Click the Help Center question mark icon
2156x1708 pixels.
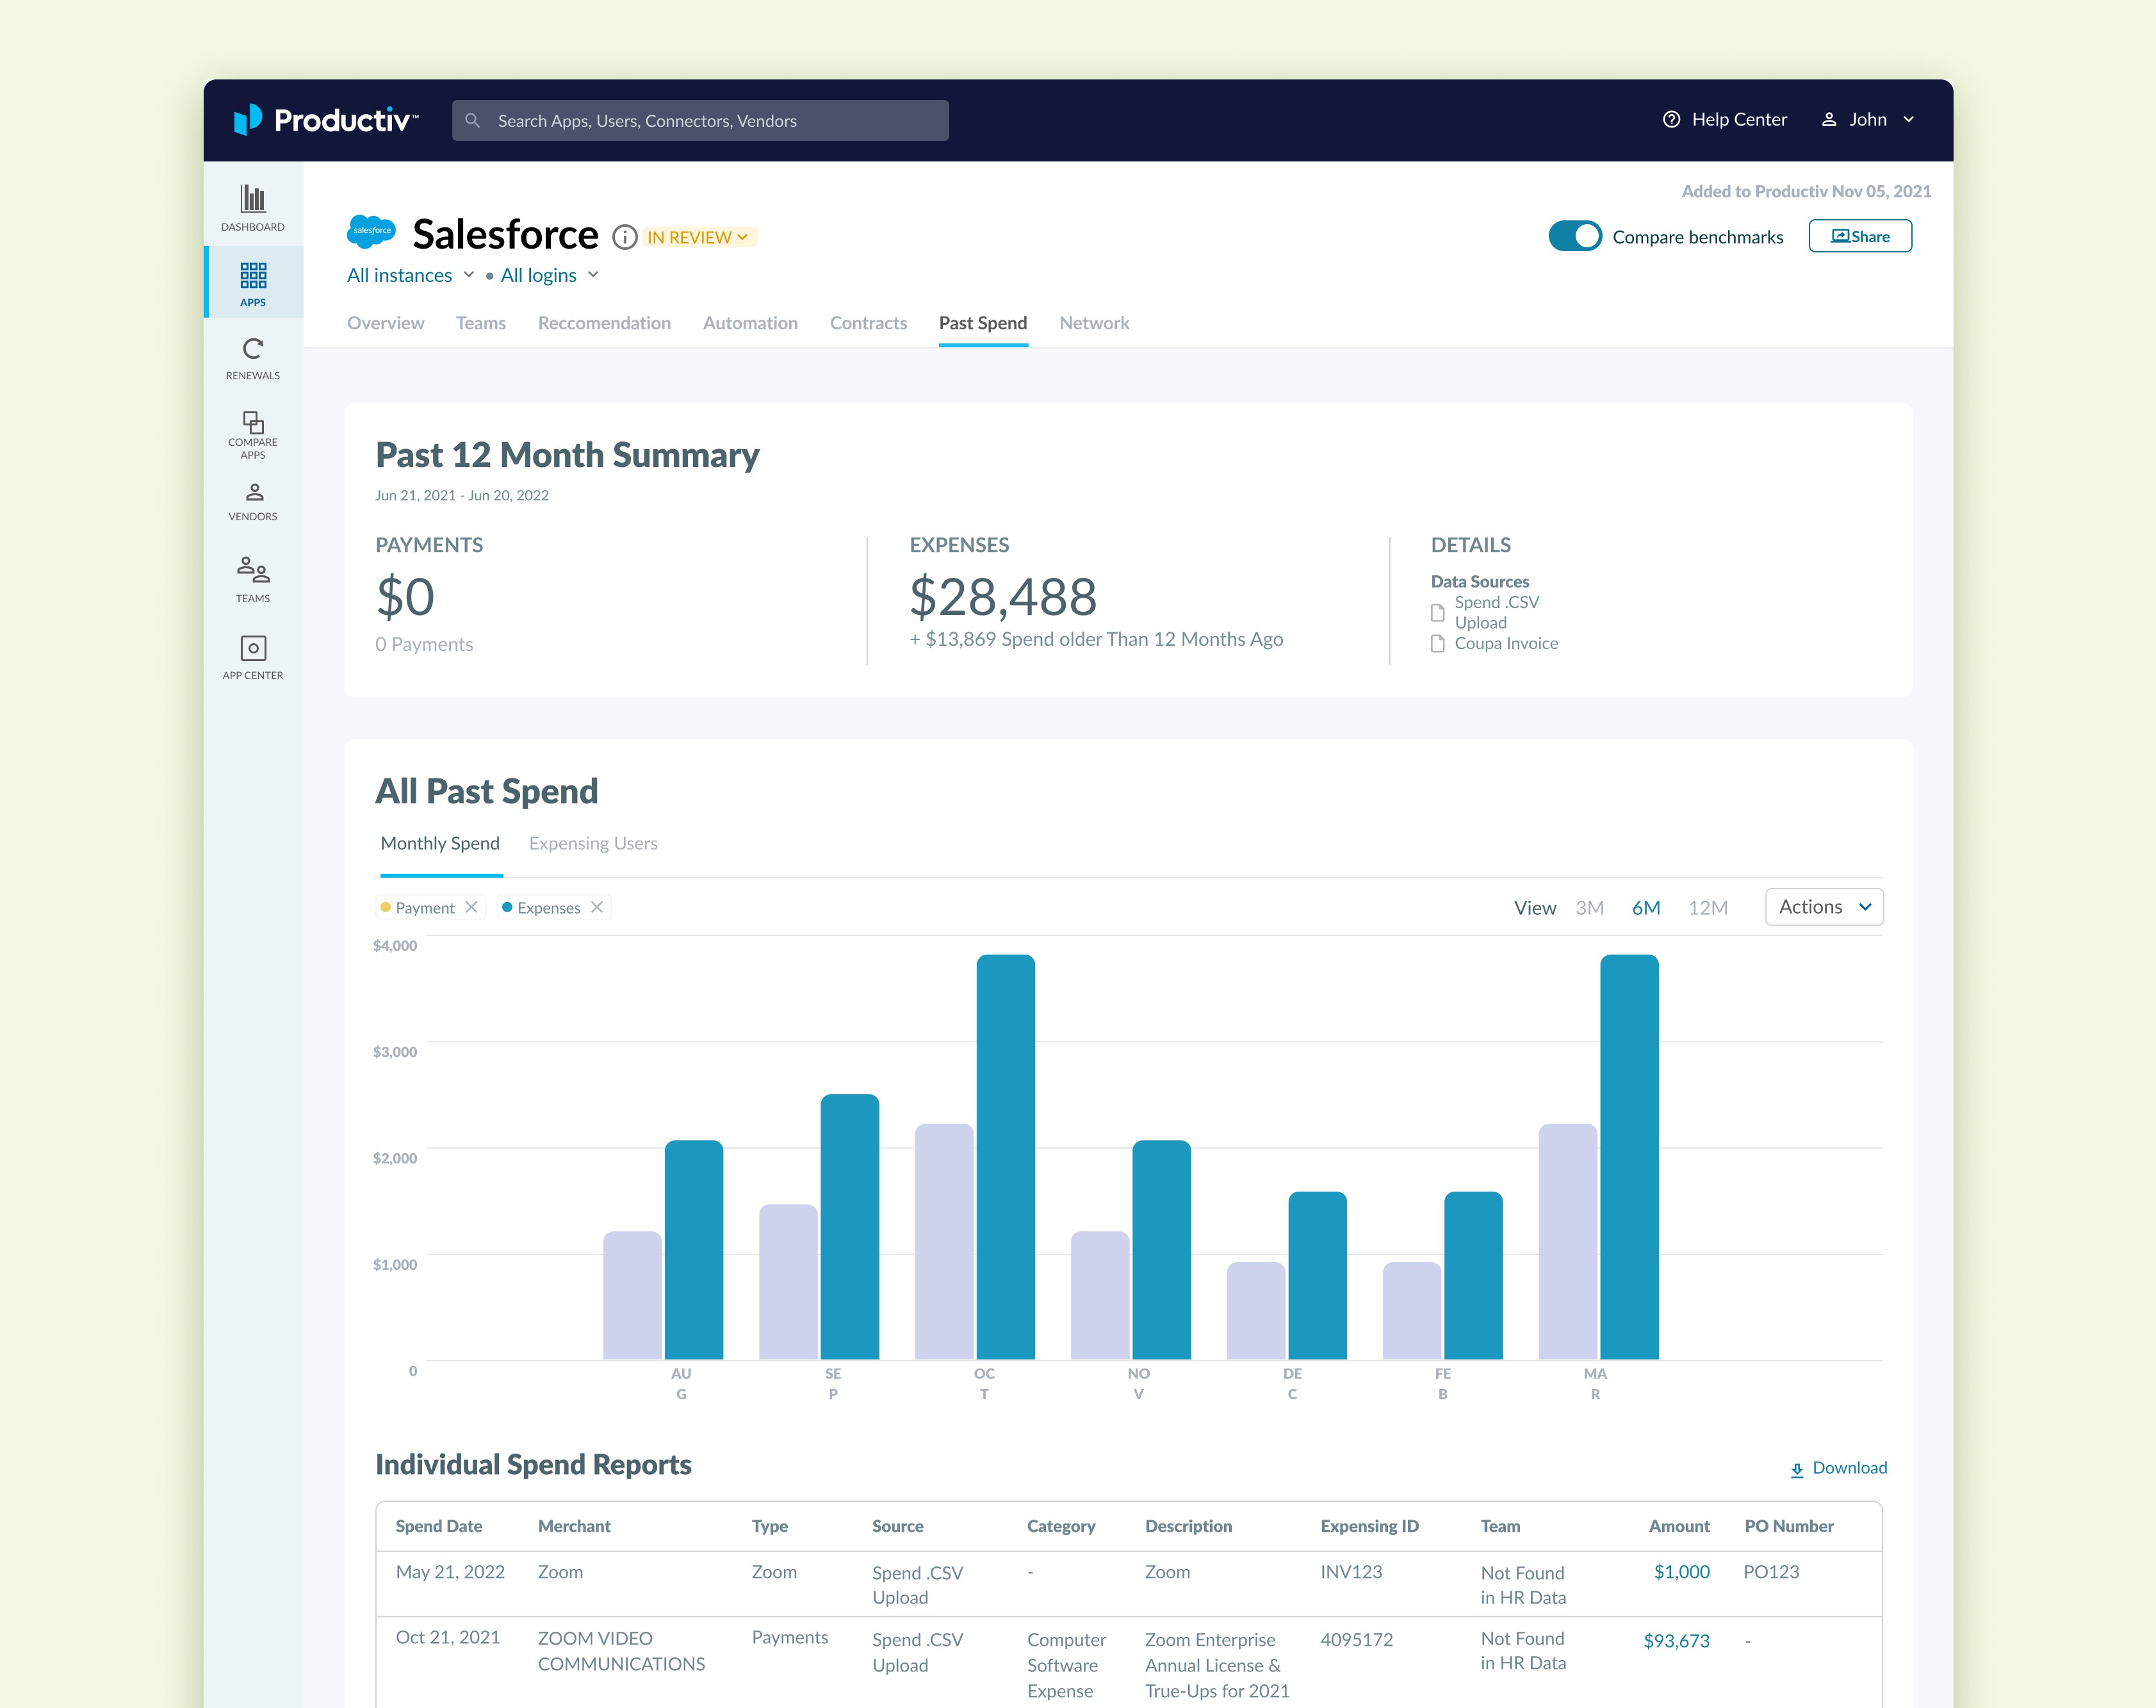[1671, 119]
